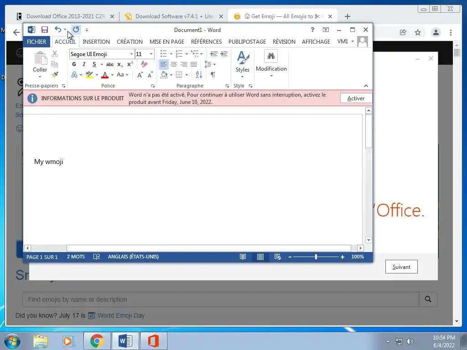467x350 pixels.
Task: Open Customize Quick Access Toolbar dropdown
Action: click(x=87, y=30)
